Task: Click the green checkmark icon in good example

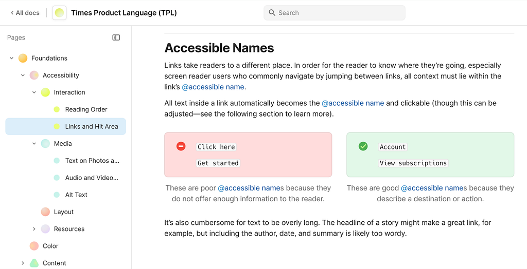Action: (x=363, y=146)
